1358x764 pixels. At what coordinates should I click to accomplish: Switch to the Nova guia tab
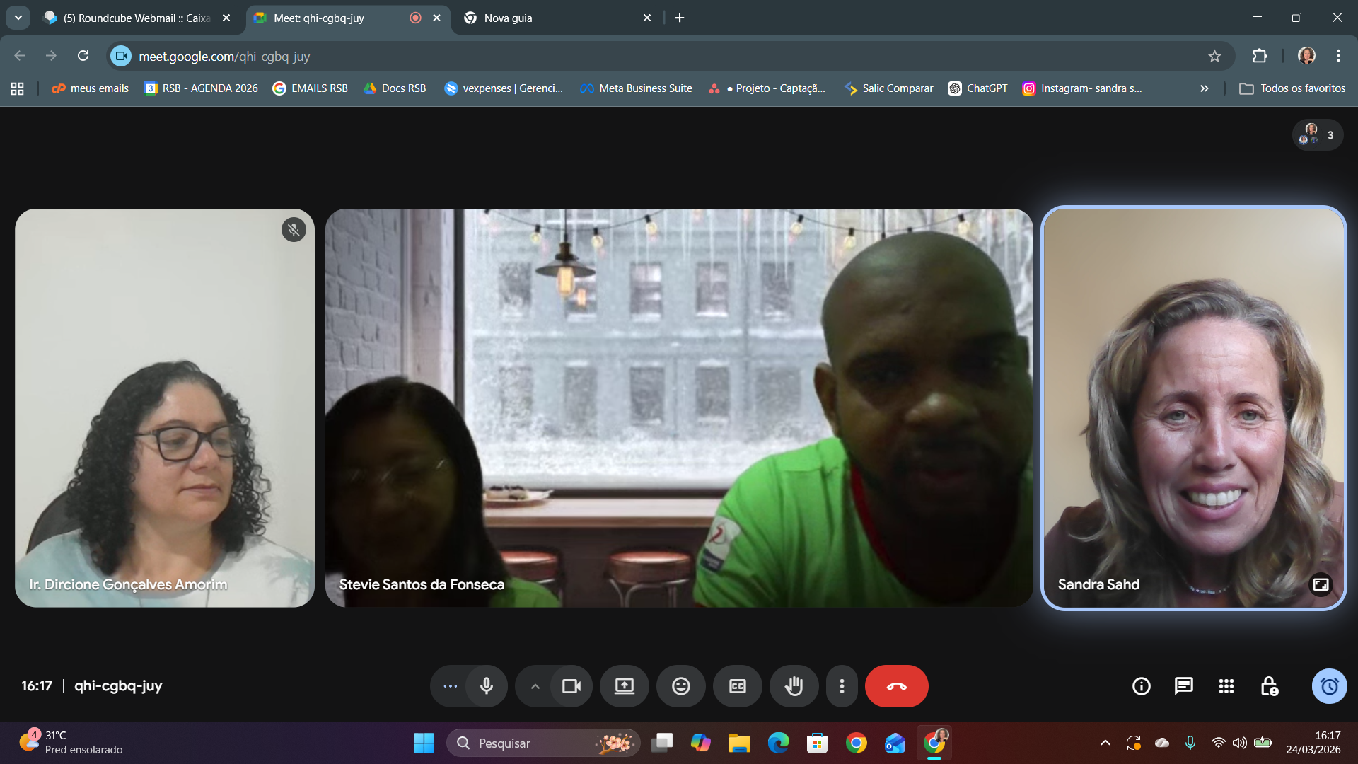click(552, 18)
